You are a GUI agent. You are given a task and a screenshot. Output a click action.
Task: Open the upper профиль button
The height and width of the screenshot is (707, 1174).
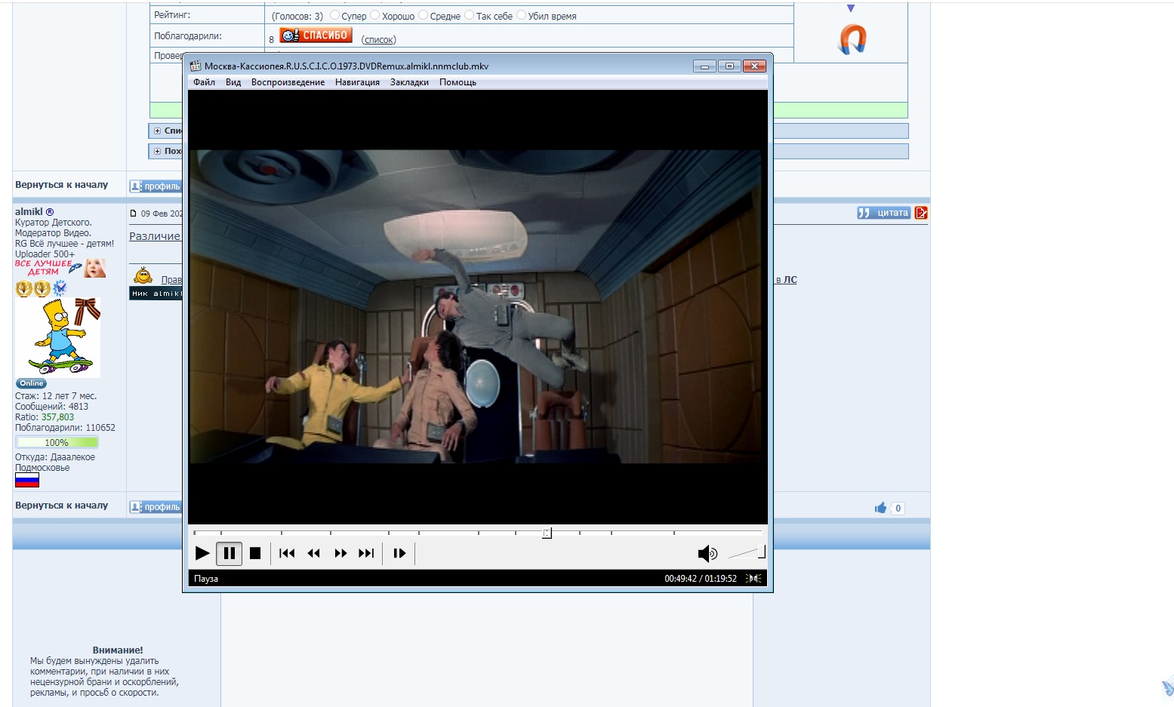(156, 186)
